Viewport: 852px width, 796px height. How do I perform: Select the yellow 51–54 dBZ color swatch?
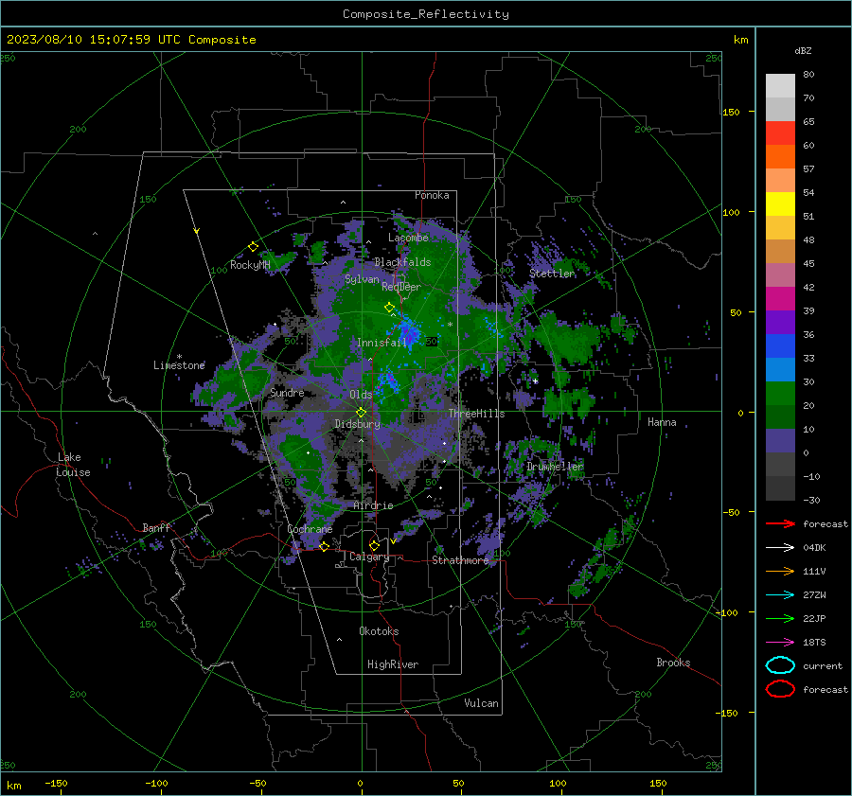pyautogui.click(x=780, y=204)
